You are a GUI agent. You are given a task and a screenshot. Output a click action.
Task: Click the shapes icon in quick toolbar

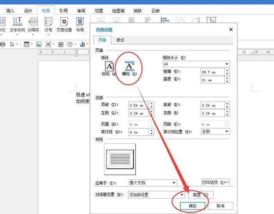coord(70,44)
